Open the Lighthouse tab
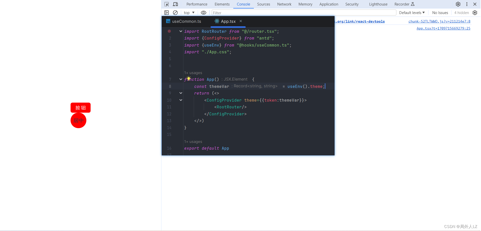Viewport: 481px width, 231px height. coord(378,4)
